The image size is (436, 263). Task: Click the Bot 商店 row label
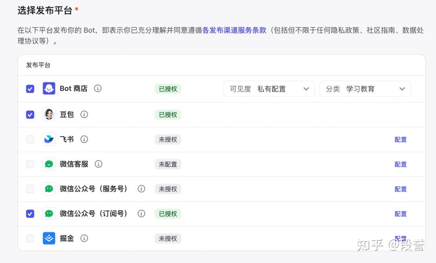(x=74, y=88)
